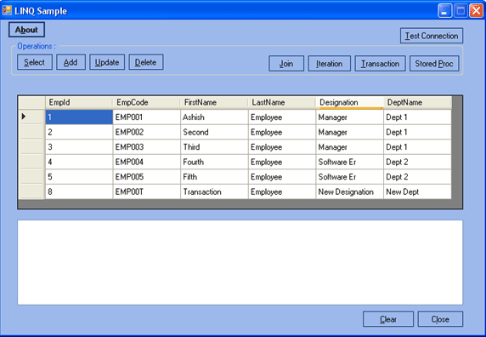Select row header of EMP00T row
Image resolution: width=486 pixels, height=337 pixels.
click(31, 191)
